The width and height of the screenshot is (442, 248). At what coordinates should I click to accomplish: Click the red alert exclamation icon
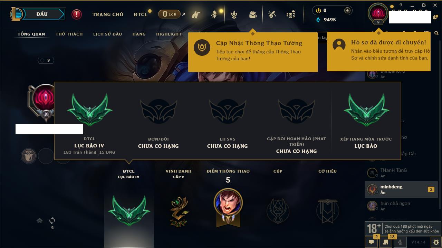[x=77, y=14]
